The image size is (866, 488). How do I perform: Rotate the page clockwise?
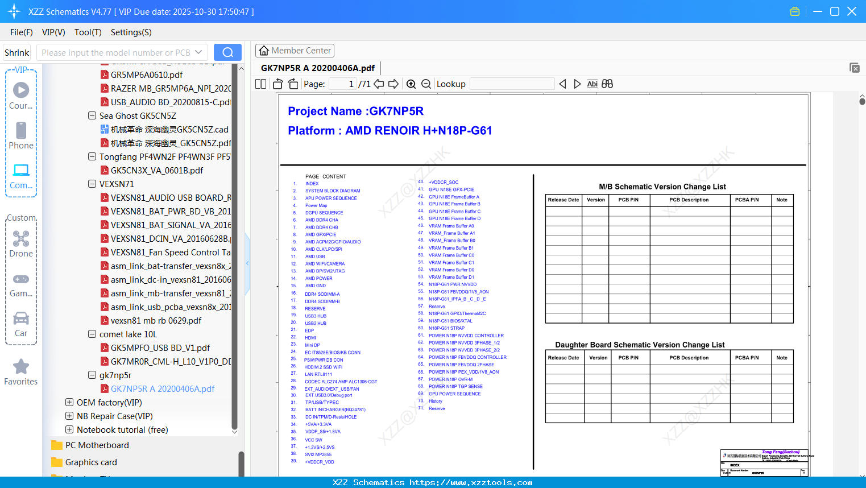point(293,84)
